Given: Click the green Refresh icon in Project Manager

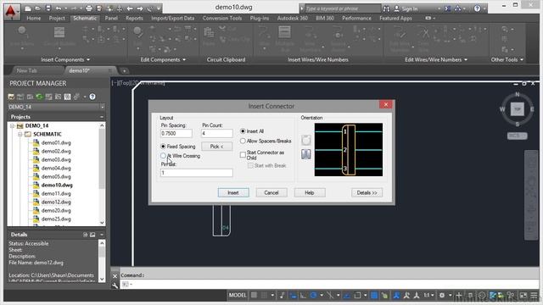Looking at the screenshot, I should [x=39, y=97].
